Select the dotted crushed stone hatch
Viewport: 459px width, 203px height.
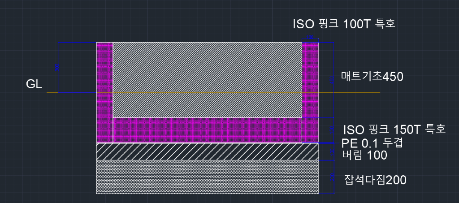click(x=206, y=177)
